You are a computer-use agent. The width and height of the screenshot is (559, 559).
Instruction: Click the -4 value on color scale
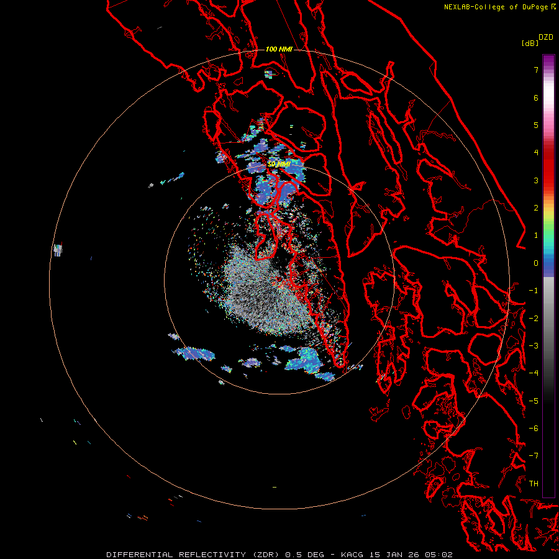(x=534, y=373)
